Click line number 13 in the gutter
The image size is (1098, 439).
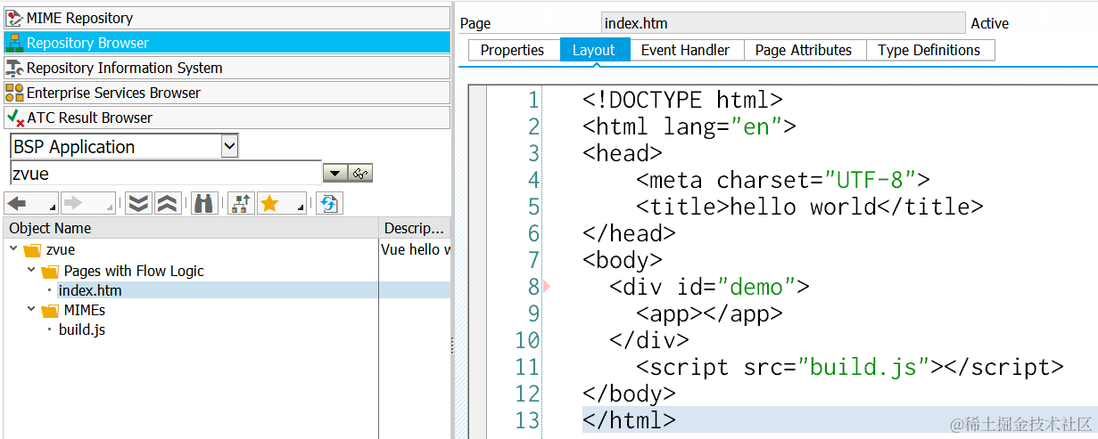tap(527, 420)
